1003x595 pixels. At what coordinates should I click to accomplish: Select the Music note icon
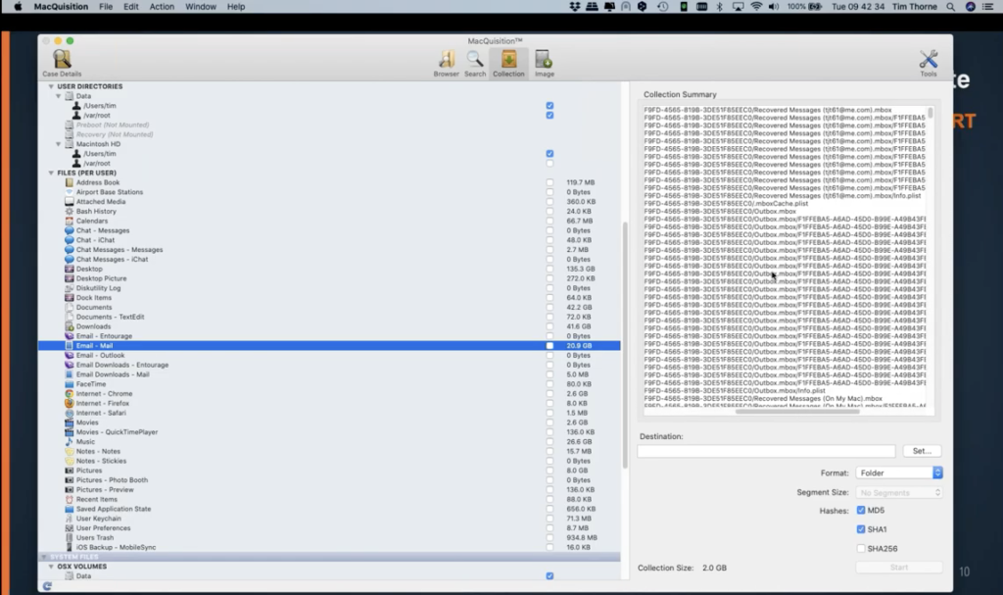70,442
